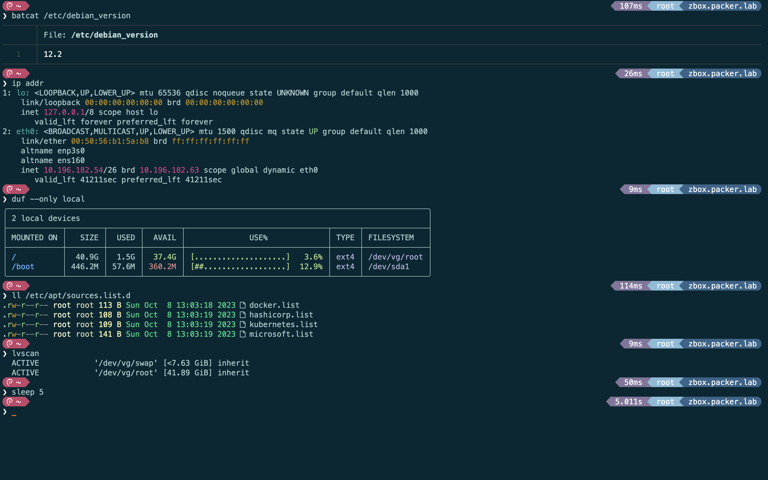Click the file icon beside hashicorp.list
Viewport: 768px width, 480px height.
click(243, 315)
